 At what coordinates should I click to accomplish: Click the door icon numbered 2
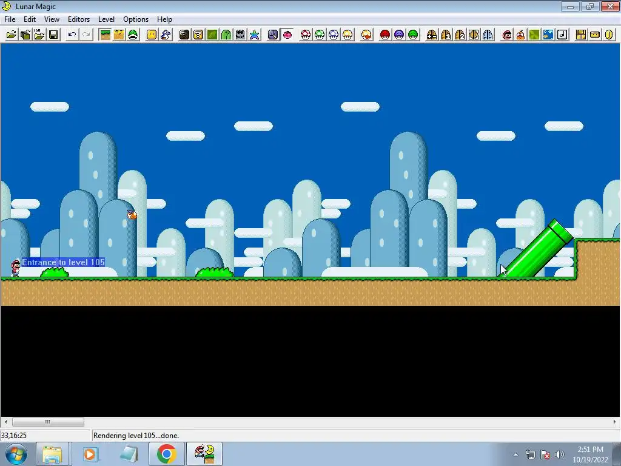coord(460,35)
